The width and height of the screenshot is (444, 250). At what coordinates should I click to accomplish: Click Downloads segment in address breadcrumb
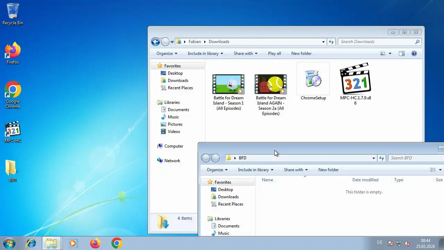(219, 42)
